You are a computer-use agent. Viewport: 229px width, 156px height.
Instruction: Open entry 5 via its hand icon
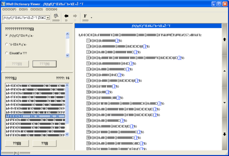click(x=131, y=64)
